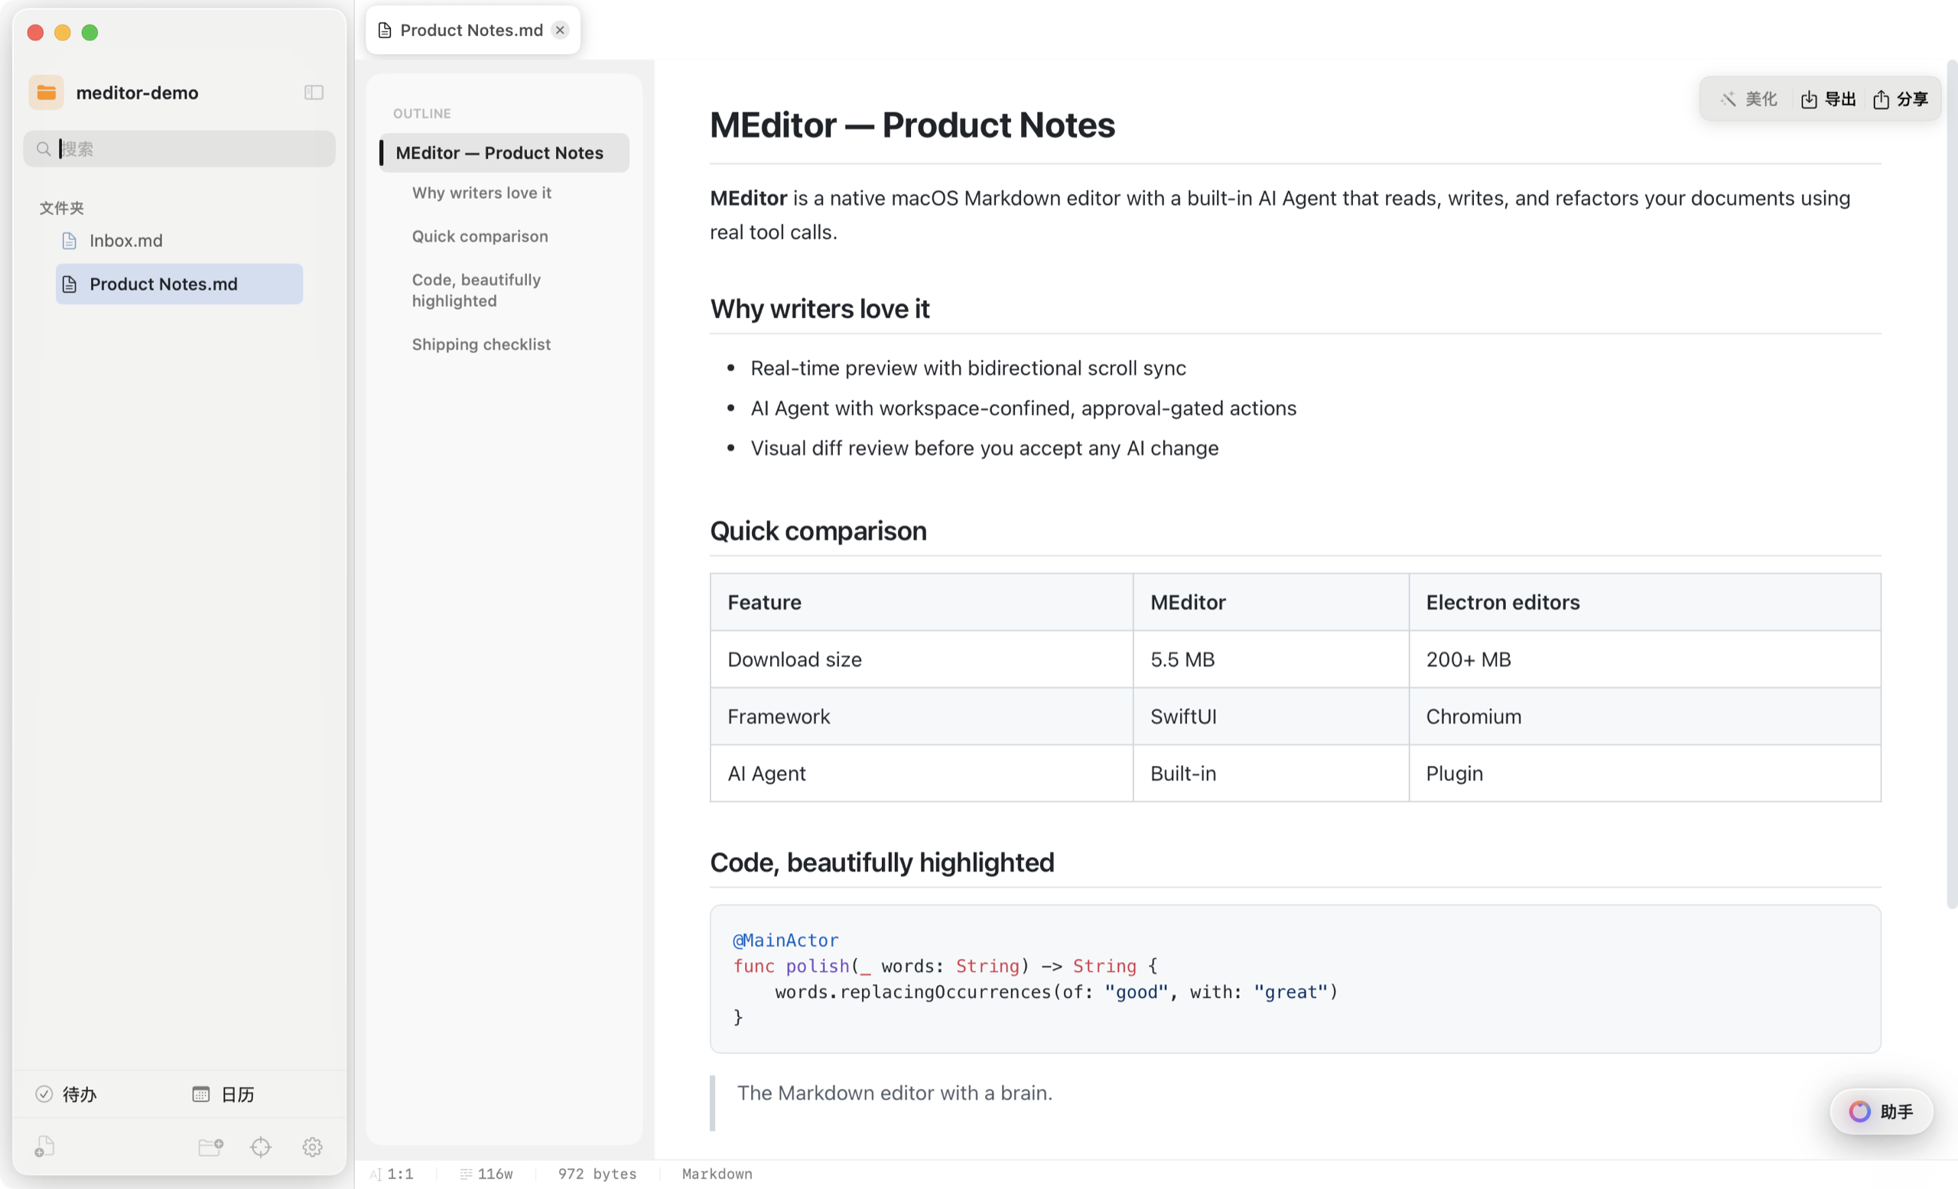Click the crosshair locate icon
Image resolution: width=1958 pixels, height=1189 pixels.
coord(261,1146)
